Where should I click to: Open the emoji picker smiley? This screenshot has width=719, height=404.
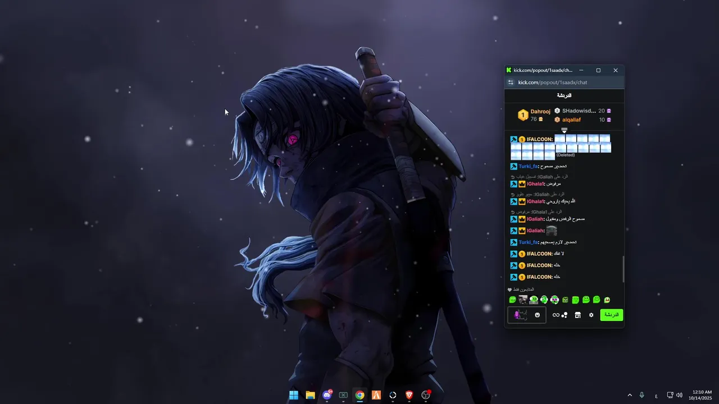(538, 315)
